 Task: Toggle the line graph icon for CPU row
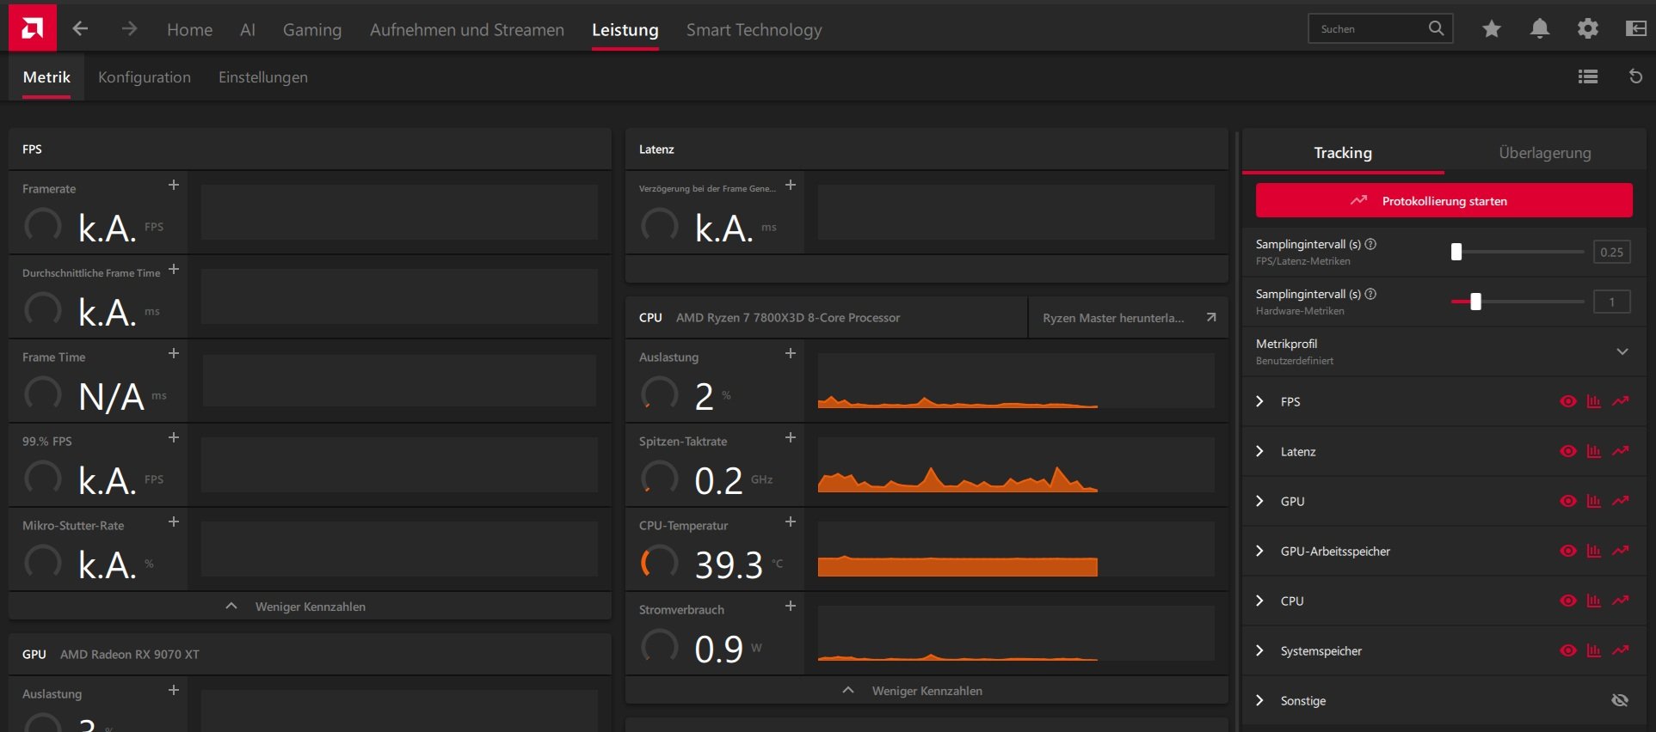(x=1621, y=601)
